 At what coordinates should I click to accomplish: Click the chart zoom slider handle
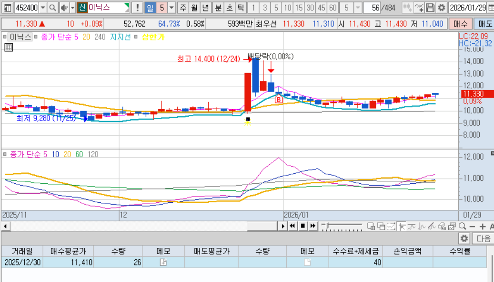click(328, 226)
